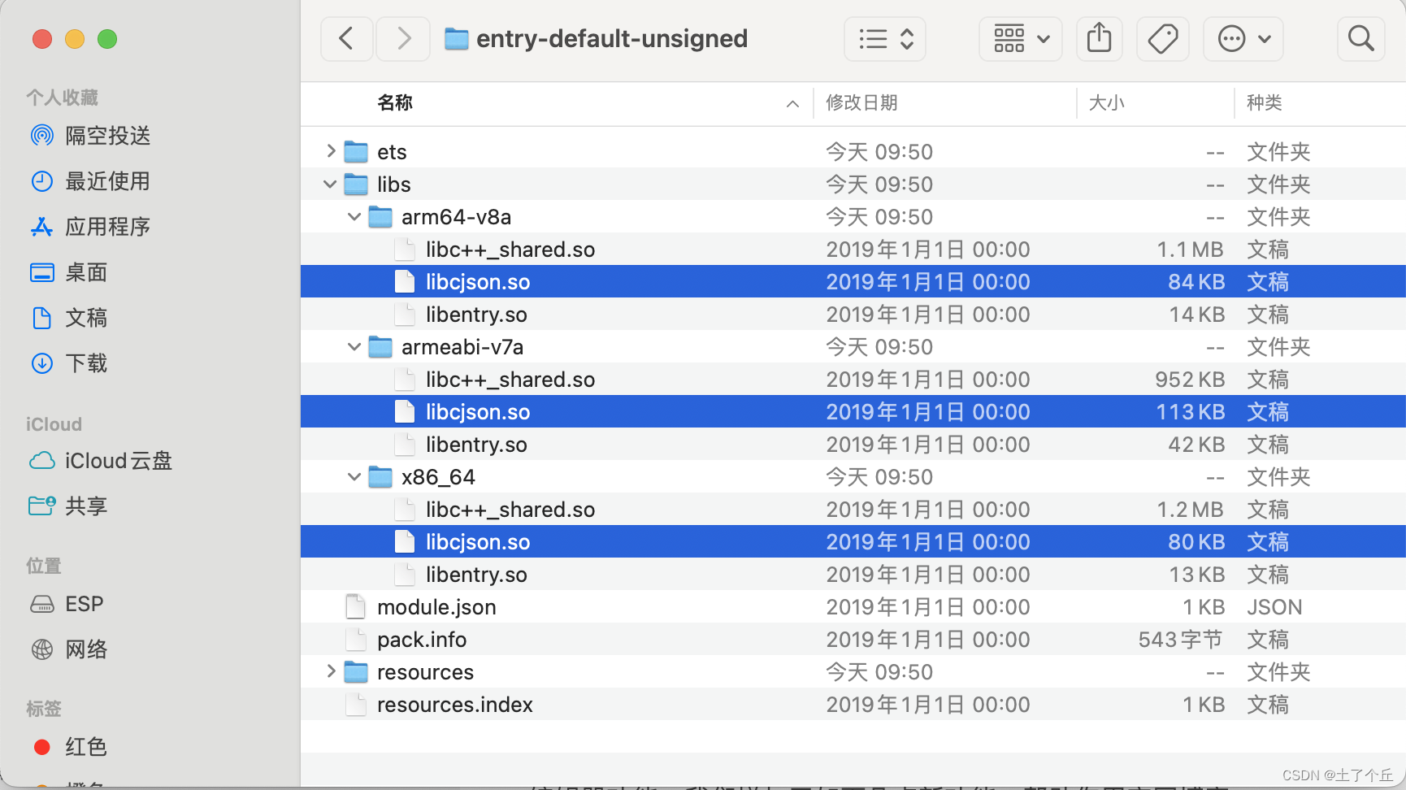The width and height of the screenshot is (1406, 790).
Task: Select the ets folder icon
Action: point(356,152)
